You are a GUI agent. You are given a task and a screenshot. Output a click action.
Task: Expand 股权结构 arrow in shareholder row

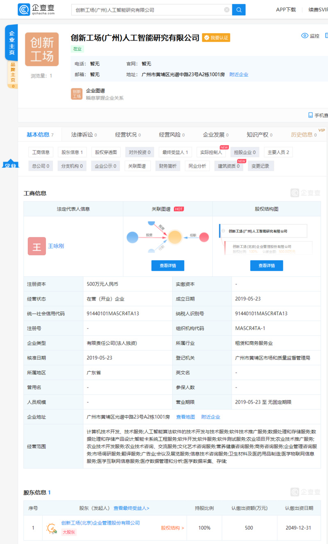(x=172, y=528)
